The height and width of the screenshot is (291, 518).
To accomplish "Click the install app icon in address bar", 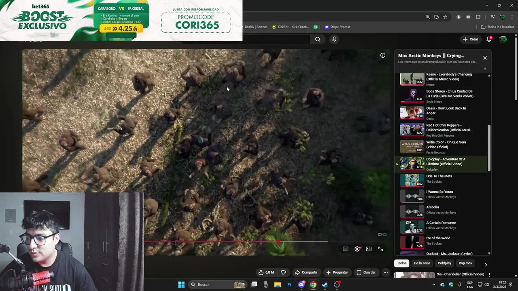I will pos(436,17).
